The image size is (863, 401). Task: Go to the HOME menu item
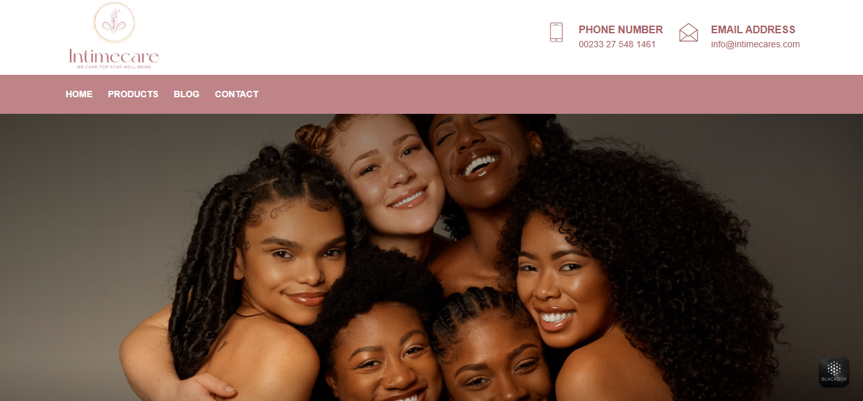(x=79, y=94)
